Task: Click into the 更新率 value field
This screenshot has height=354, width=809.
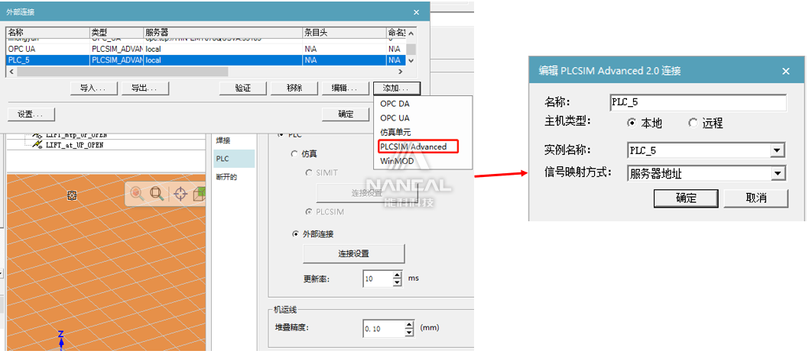Action: point(378,278)
